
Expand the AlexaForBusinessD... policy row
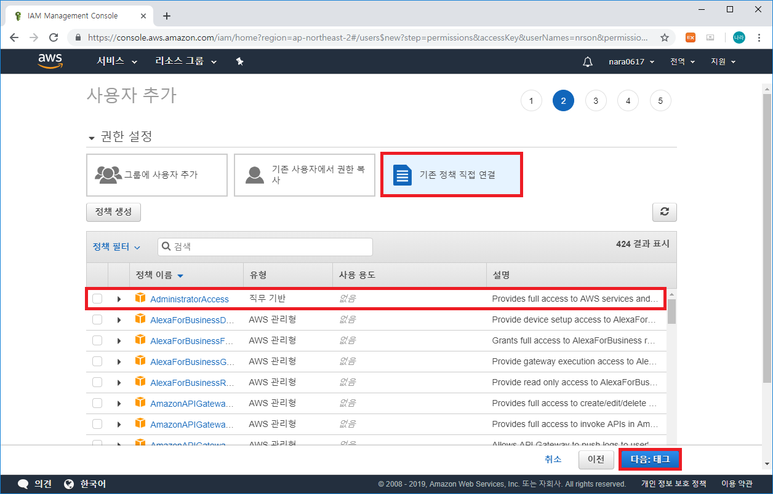tap(119, 320)
